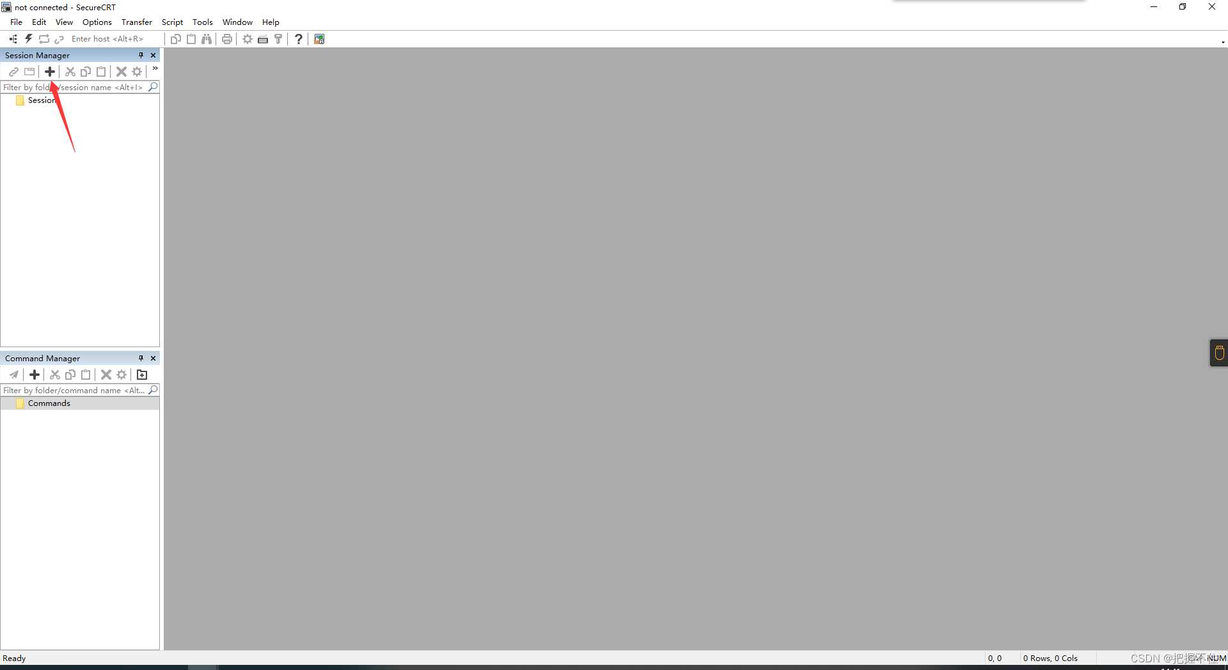1228x670 pixels.
Task: Click the paper plane send icon in Command Manager
Action: [13, 375]
